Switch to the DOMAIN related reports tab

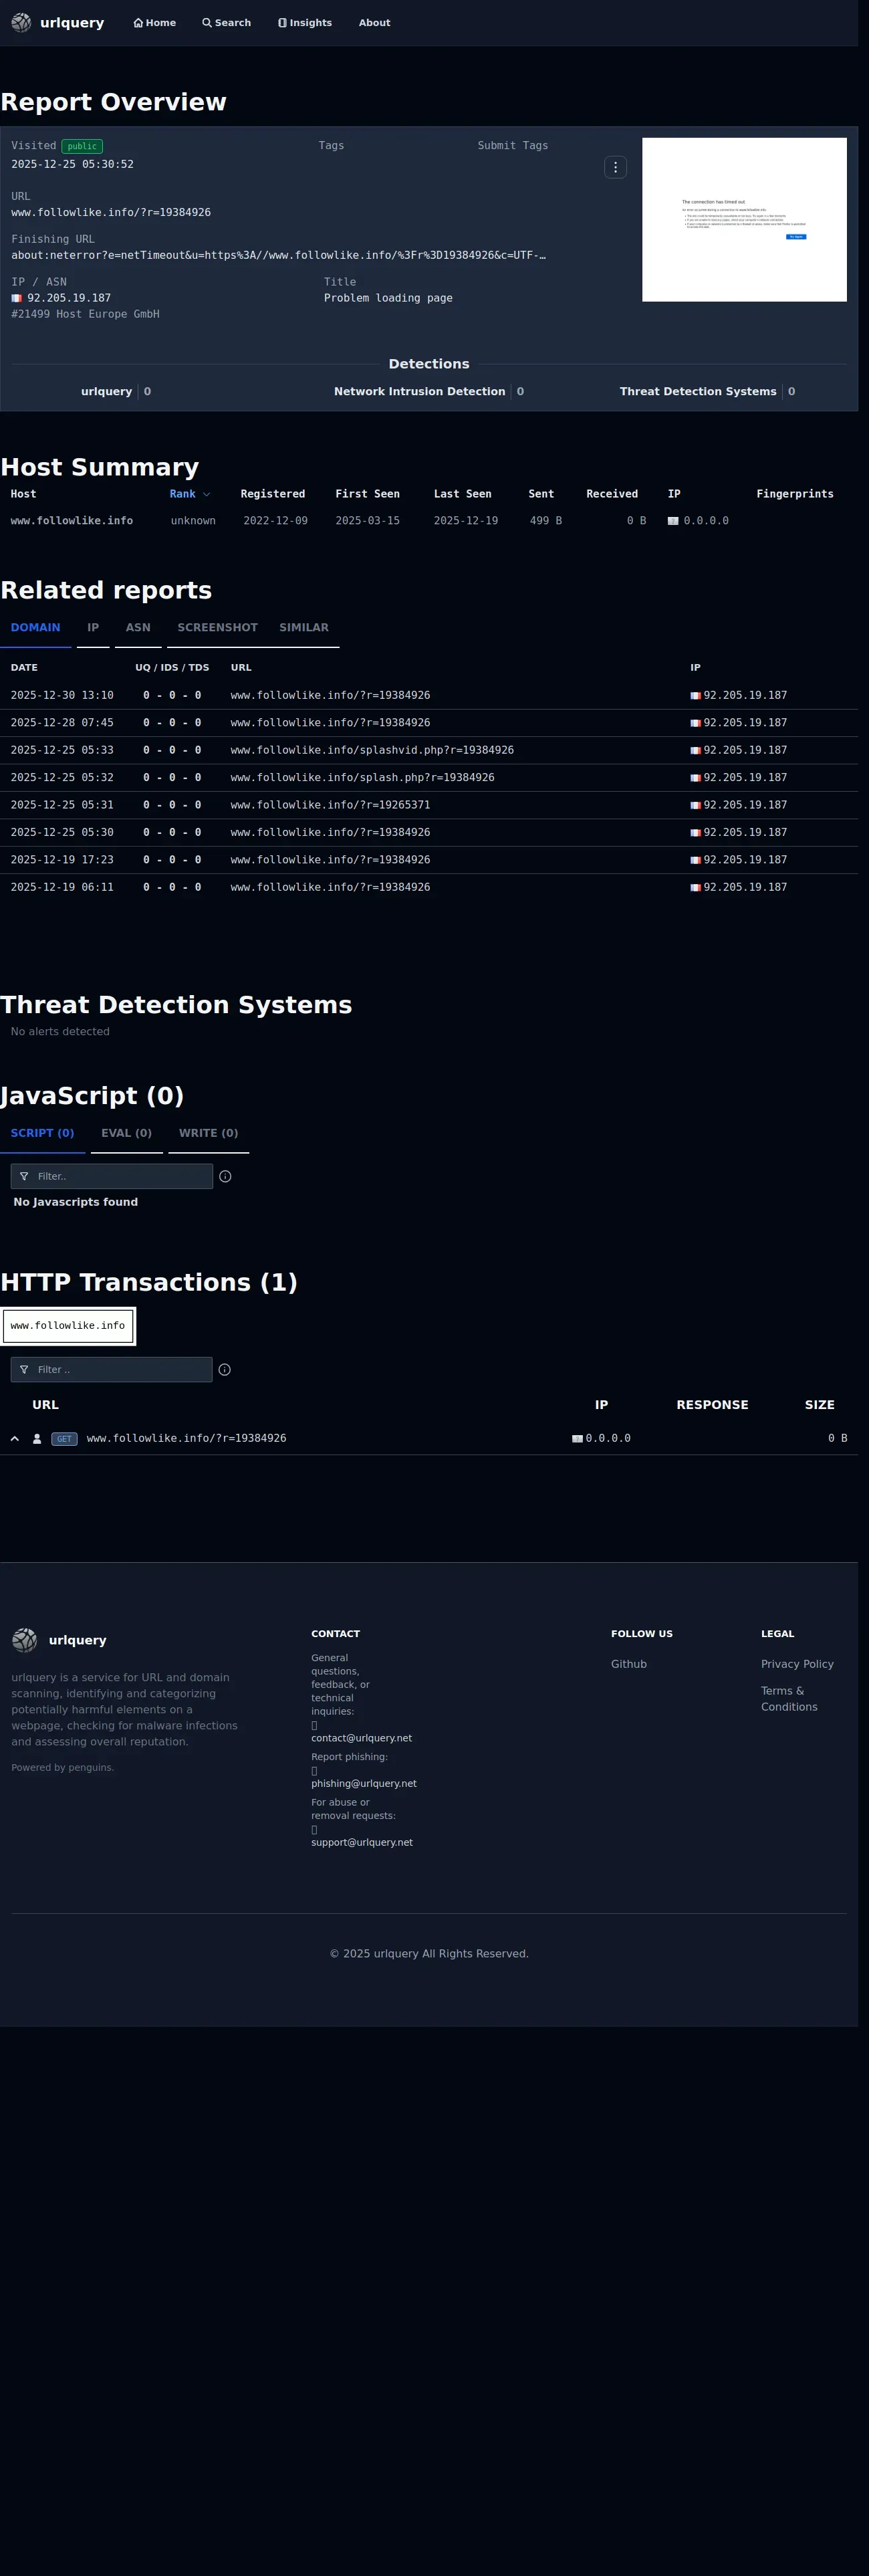pyautogui.click(x=35, y=628)
